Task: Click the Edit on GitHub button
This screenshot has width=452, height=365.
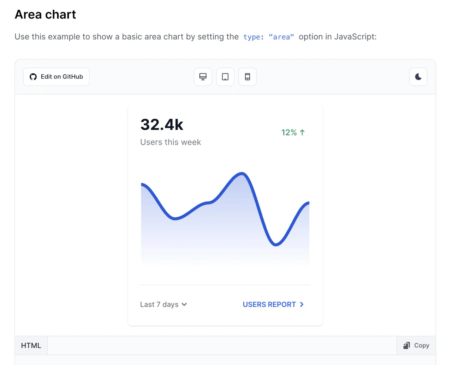Action: click(56, 77)
